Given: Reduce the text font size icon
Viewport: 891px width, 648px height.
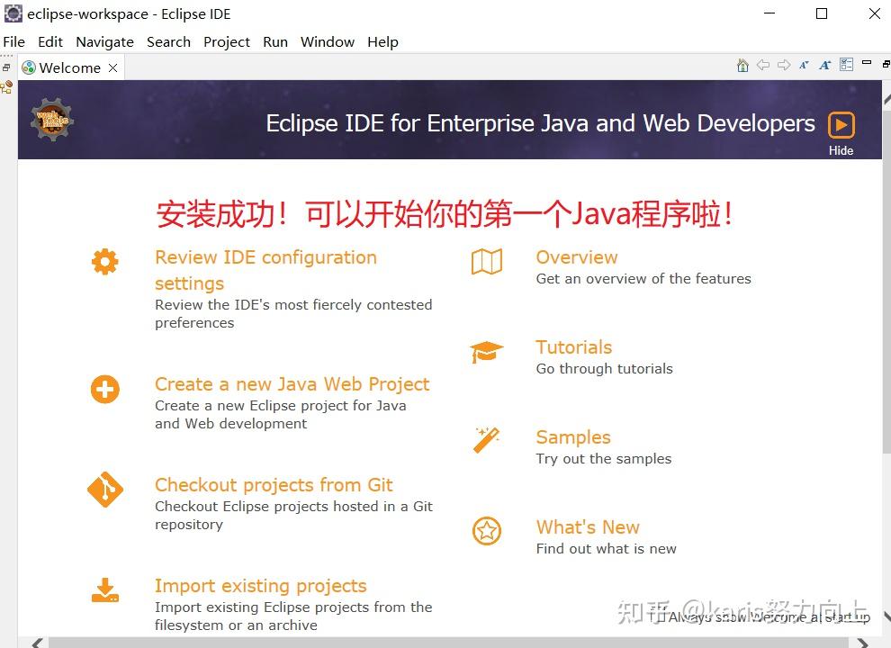Looking at the screenshot, I should (x=804, y=65).
